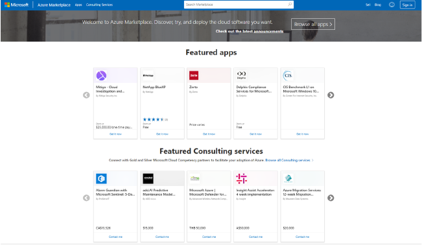The width and height of the screenshot is (422, 245).
Task: Click the A$50,000 price on Insight card
Action: (242, 228)
